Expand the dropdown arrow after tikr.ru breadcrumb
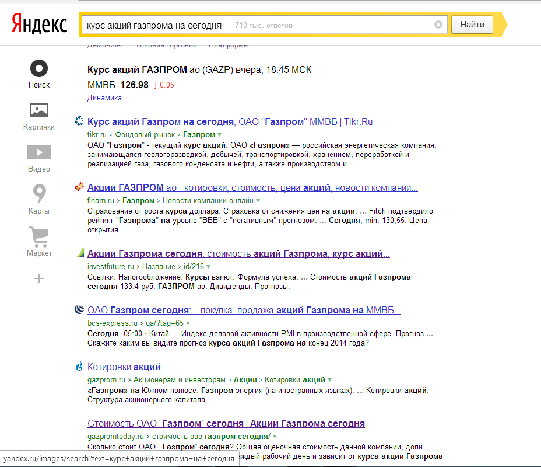Viewport: 541px width, 467px height. (x=219, y=135)
